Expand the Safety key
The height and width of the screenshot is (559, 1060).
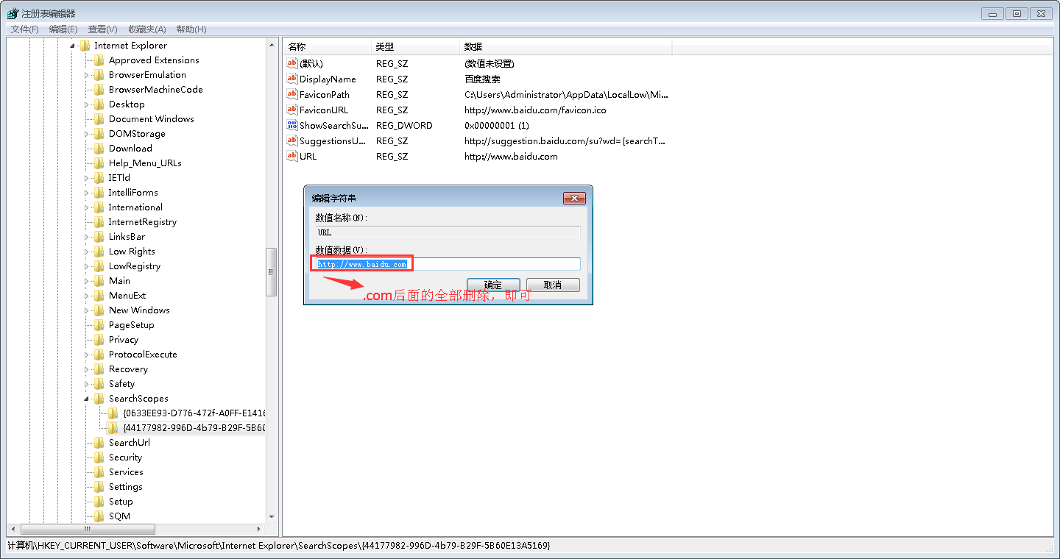tap(87, 384)
